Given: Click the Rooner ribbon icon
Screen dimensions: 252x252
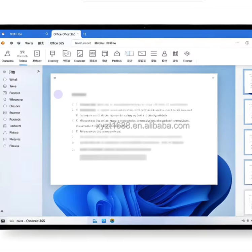Looking at the screenshot, I should coord(187,53).
